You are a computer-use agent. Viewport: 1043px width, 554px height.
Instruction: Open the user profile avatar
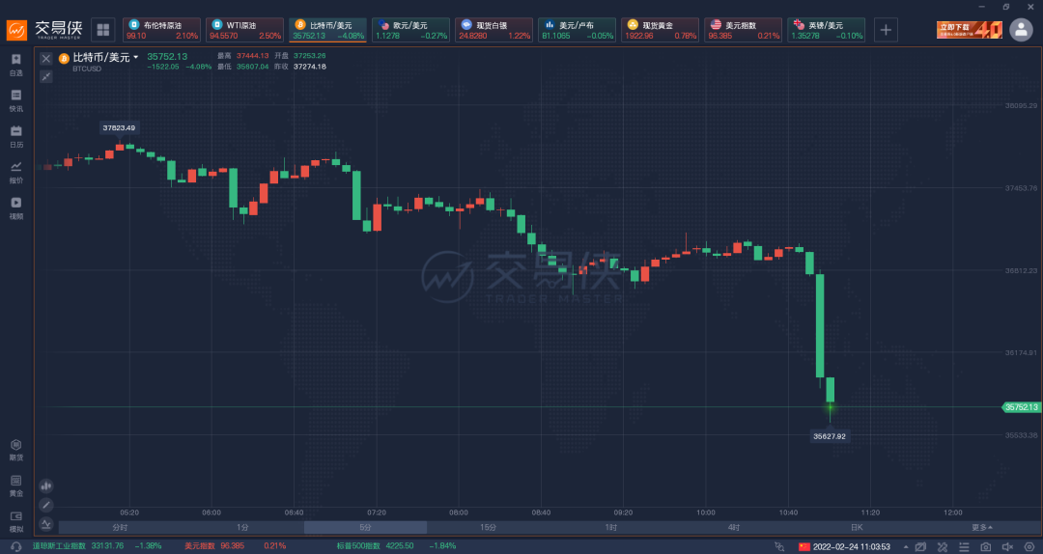(1021, 30)
